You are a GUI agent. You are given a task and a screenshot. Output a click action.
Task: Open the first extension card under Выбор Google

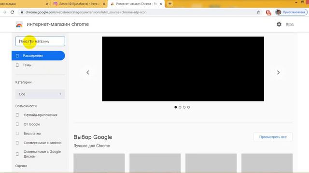point(99,163)
